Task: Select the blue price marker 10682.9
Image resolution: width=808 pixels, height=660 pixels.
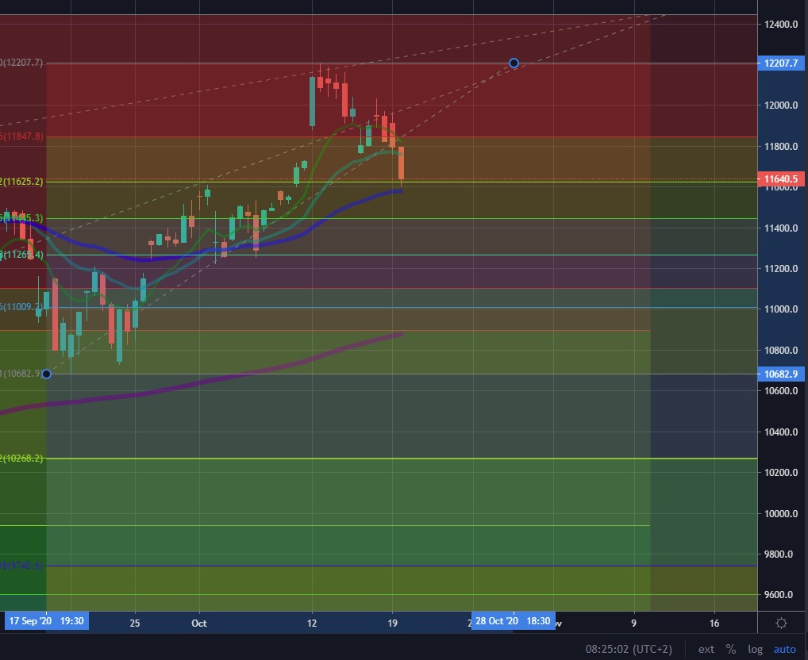Action: (x=780, y=373)
